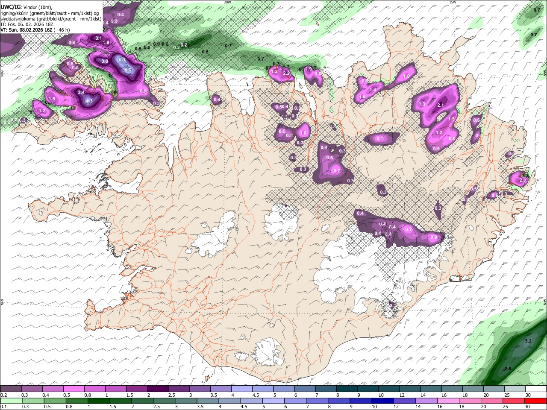Select the 4.3 snowfall maximum value

[x=89, y=101]
